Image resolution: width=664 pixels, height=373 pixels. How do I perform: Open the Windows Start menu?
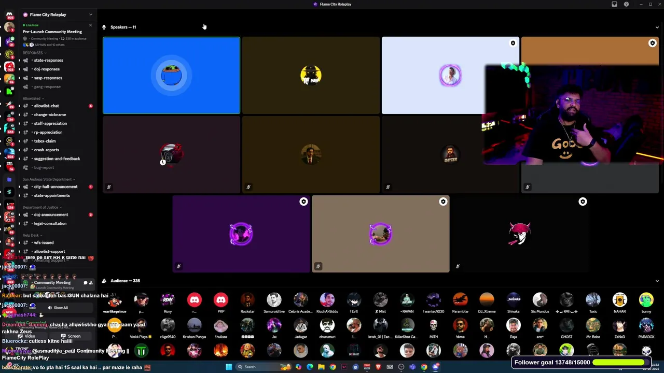pos(229,367)
